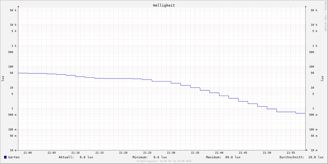Click the 500 m label on right axis
Viewport: 328px width, 164px height.
click(x=313, y=115)
